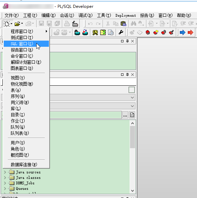Click the Paste clipboard icon
197x198 pixels.
[x=123, y=24]
